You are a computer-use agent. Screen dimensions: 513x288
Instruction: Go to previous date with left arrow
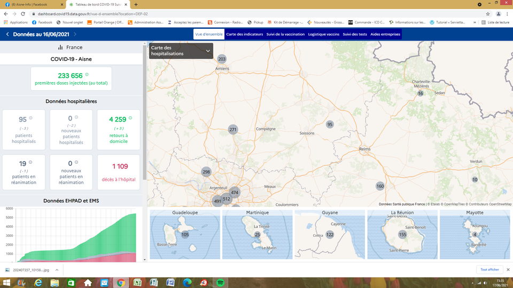pos(7,34)
